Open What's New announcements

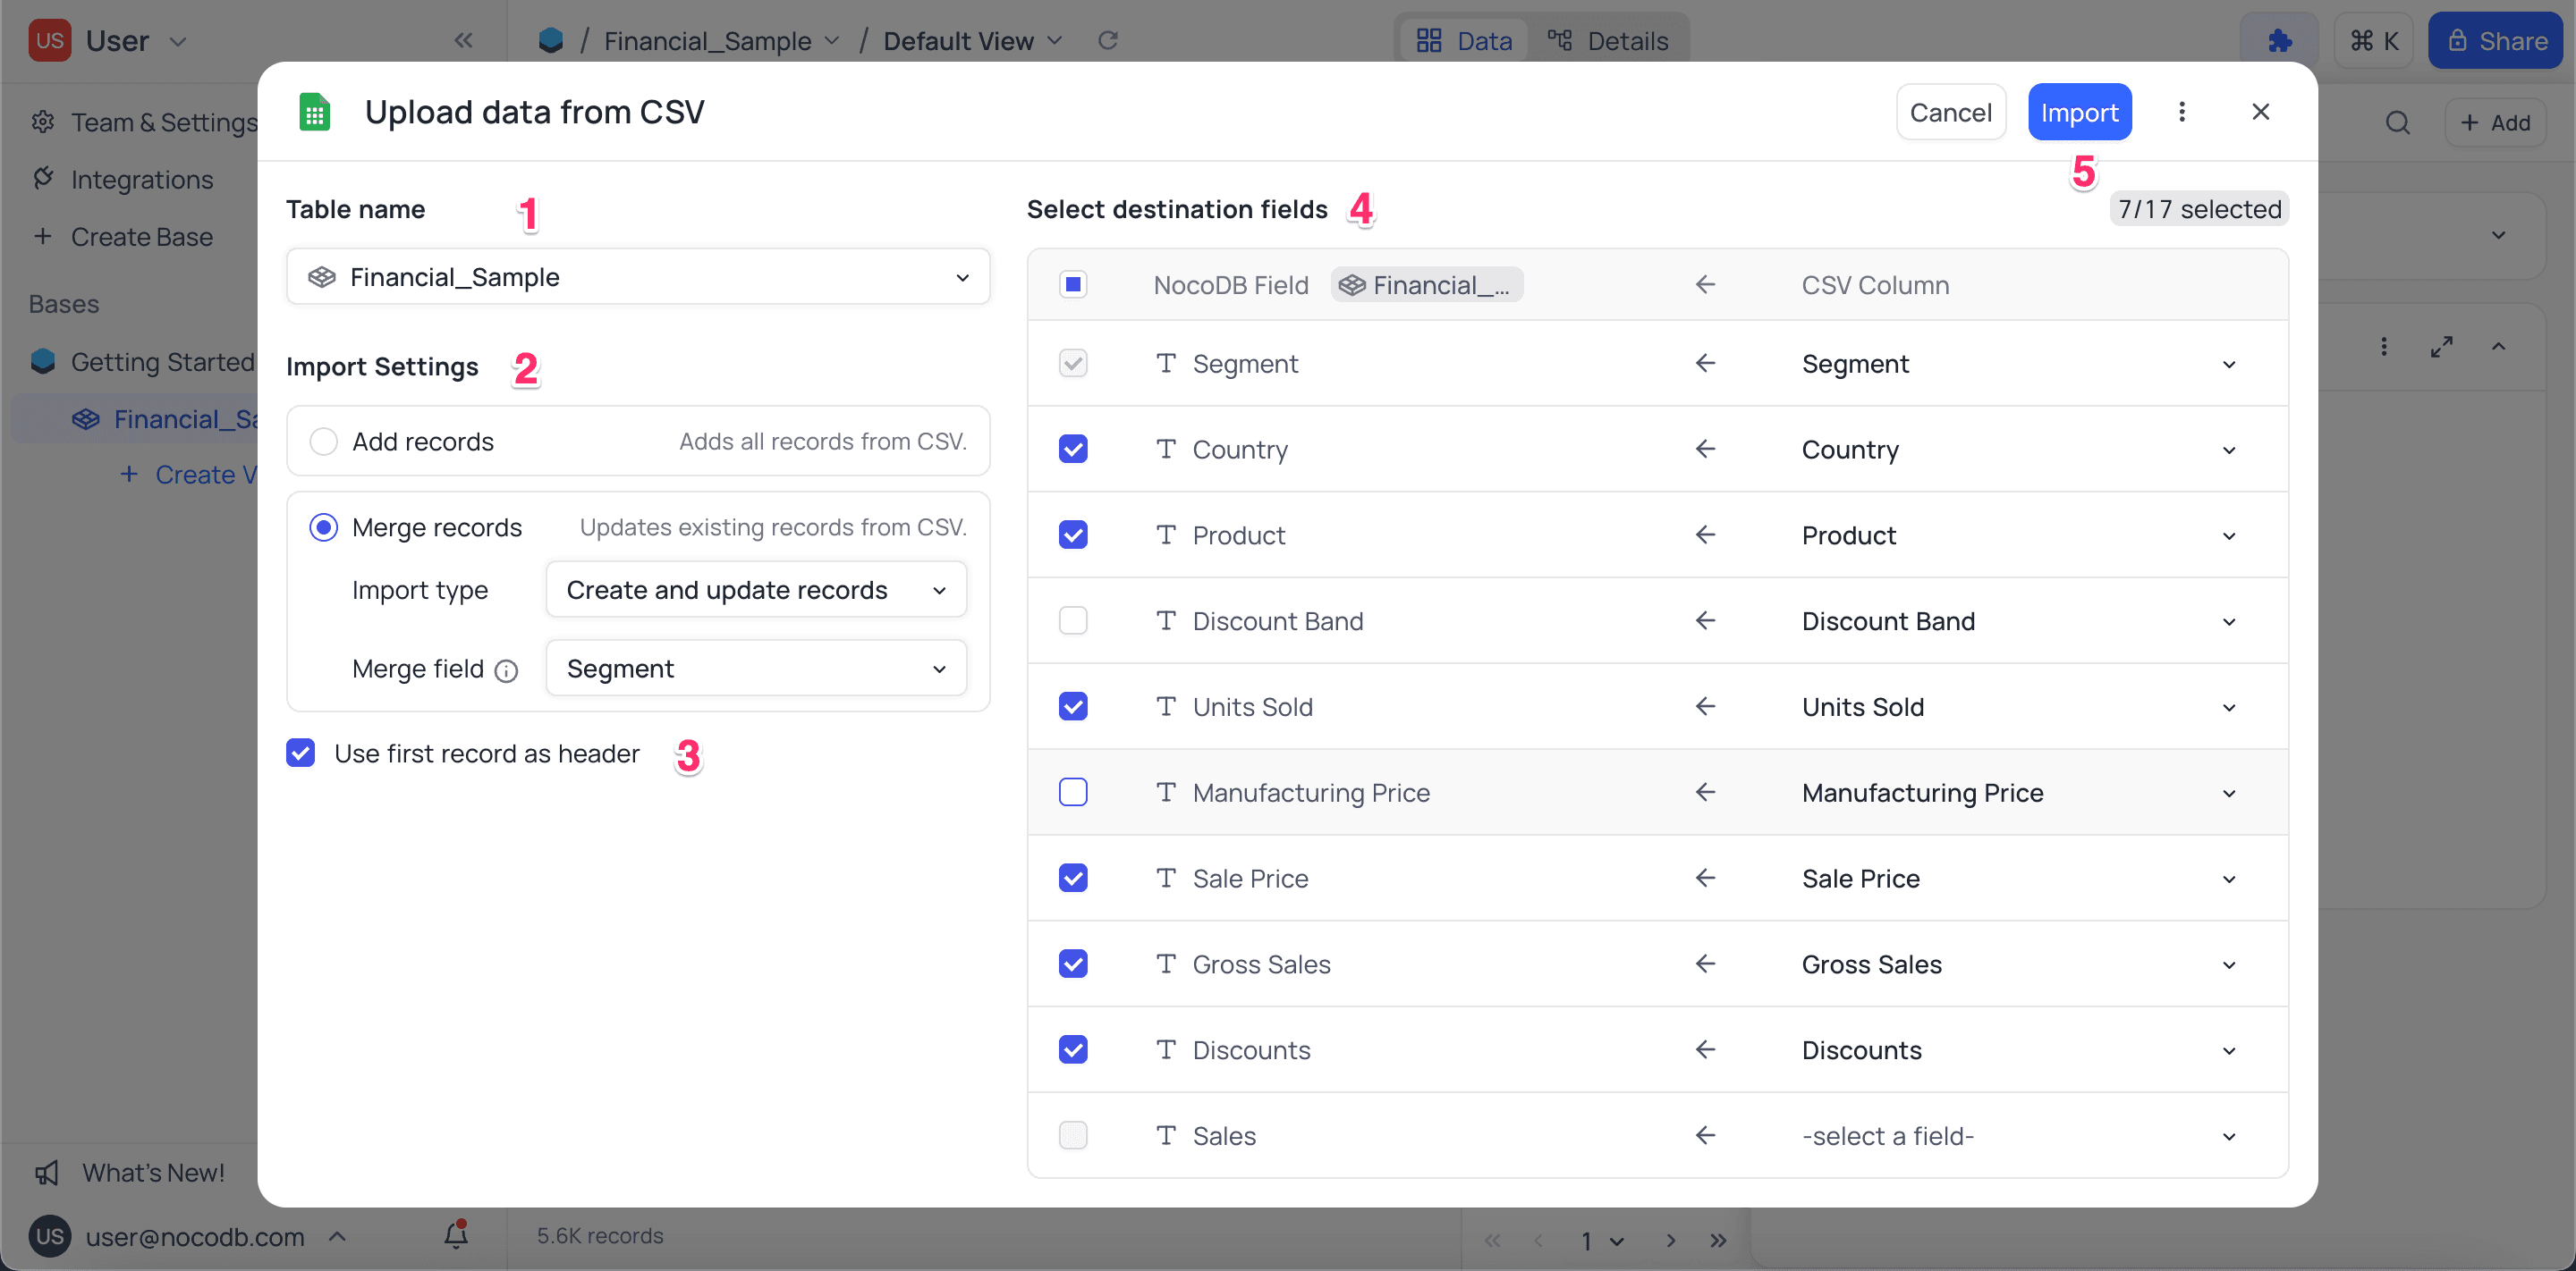pyautogui.click(x=150, y=1172)
